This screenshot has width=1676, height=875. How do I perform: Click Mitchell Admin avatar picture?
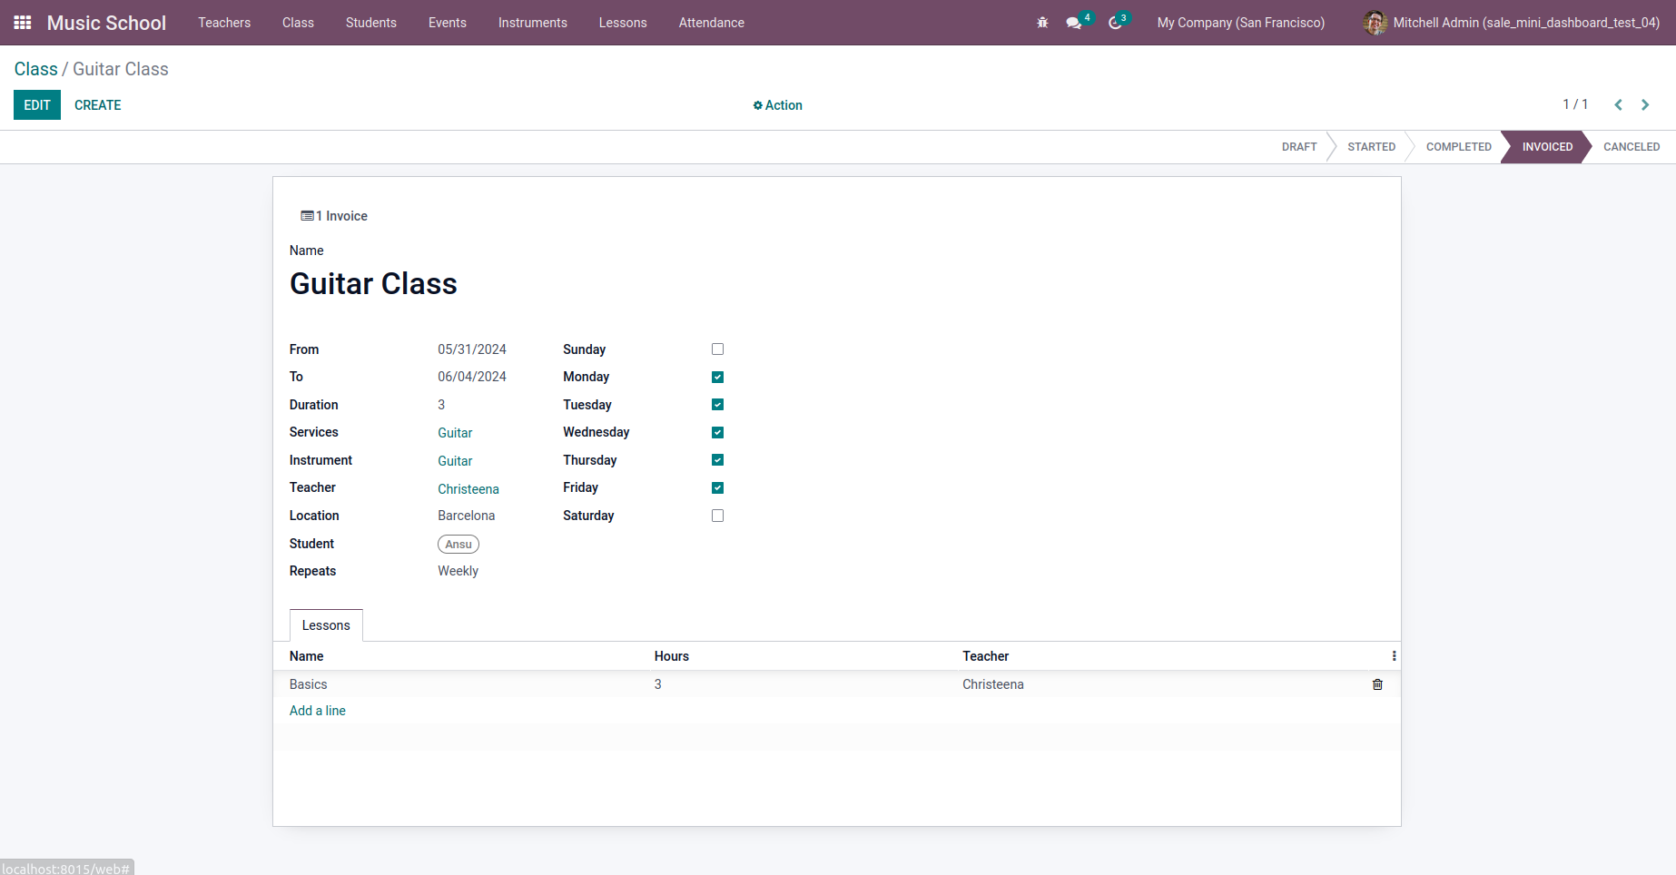[x=1375, y=23]
